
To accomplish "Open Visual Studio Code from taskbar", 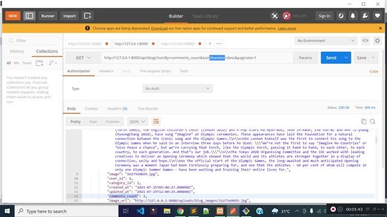I will (x=140, y=211).
